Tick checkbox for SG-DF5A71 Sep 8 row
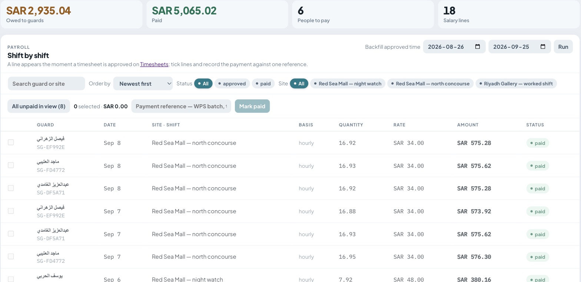The width and height of the screenshot is (581, 282). [x=11, y=188]
